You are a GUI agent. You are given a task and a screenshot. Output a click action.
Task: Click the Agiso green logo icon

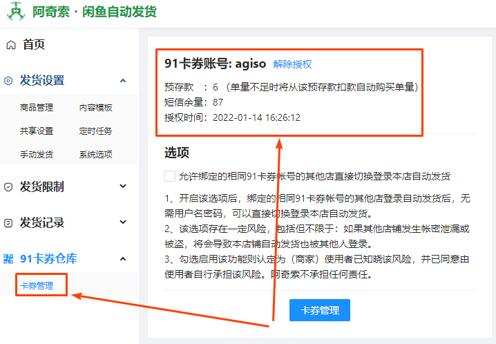tap(16, 11)
